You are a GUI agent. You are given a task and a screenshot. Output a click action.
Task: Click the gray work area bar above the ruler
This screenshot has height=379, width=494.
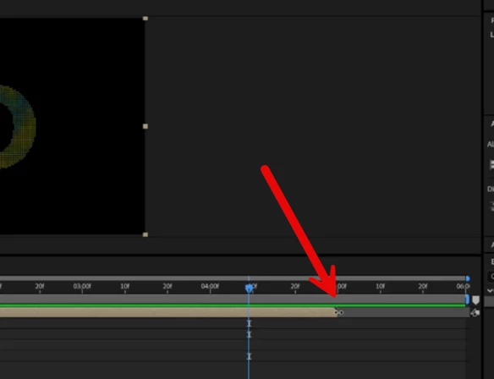[233, 278]
